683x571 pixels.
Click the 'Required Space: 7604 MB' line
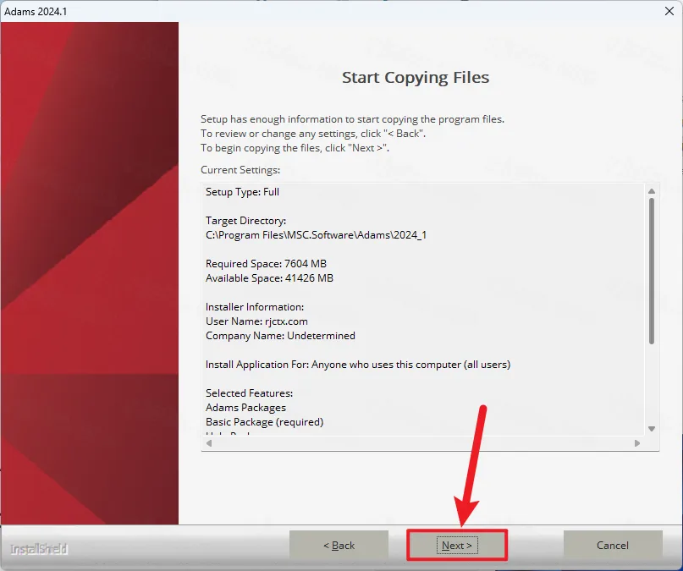(x=266, y=264)
